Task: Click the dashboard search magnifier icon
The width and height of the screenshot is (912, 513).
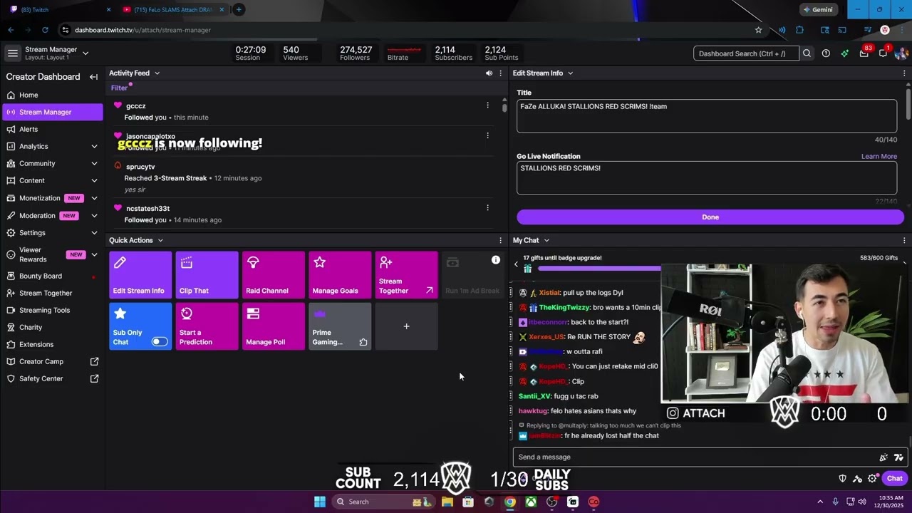Action: (807, 53)
